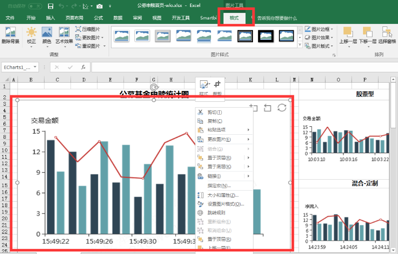Switch to the 开始 (Home) tab
Screen dimensions: 398x254
pos(31,18)
